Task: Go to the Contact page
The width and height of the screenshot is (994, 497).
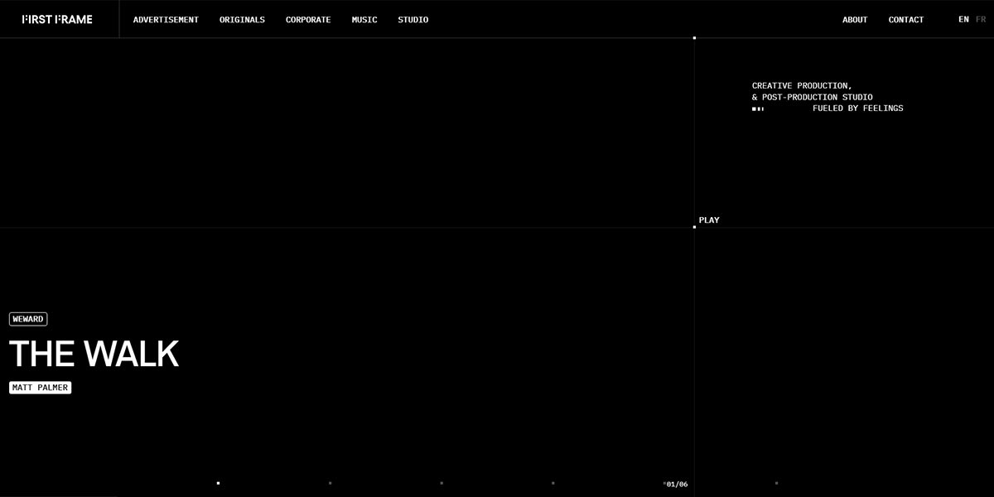Action: pos(905,20)
